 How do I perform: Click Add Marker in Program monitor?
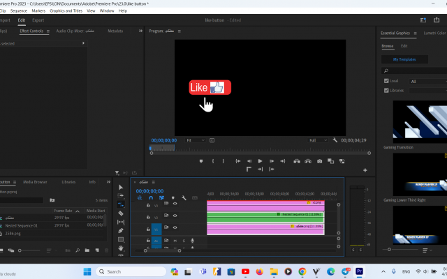coord(201,161)
